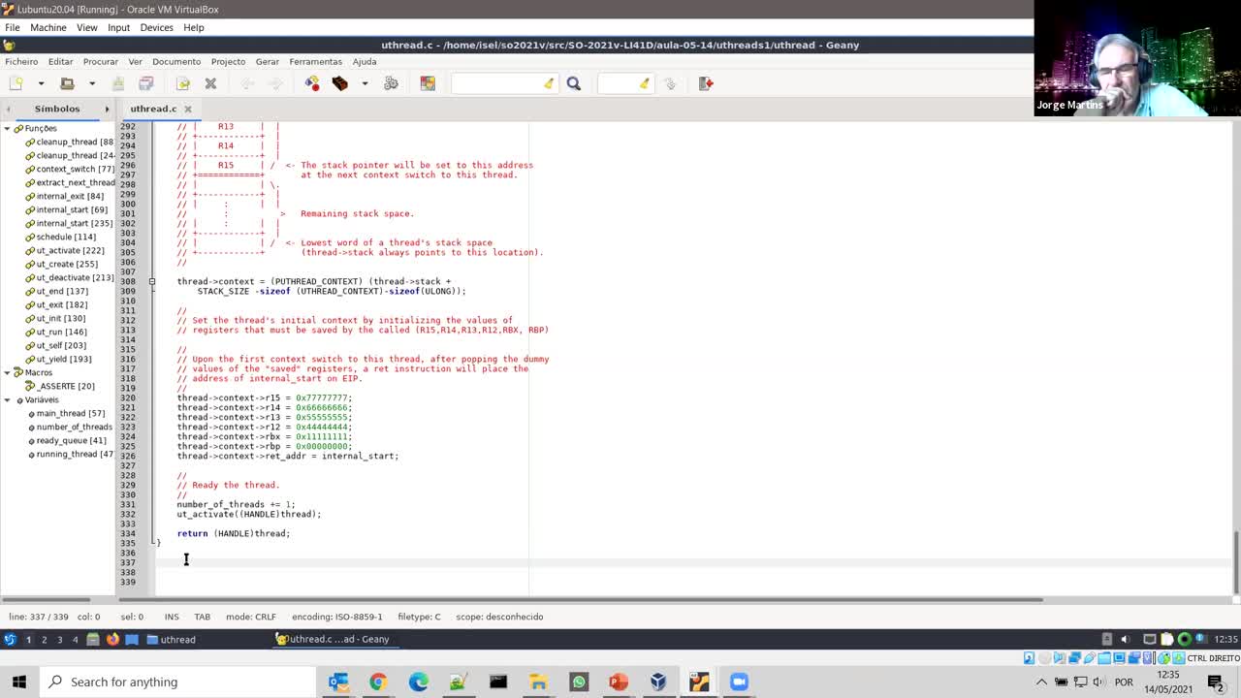Viewport: 1241px width, 698px height.
Task: Launch Firefox from the Lubuntu panel
Action: point(112,639)
